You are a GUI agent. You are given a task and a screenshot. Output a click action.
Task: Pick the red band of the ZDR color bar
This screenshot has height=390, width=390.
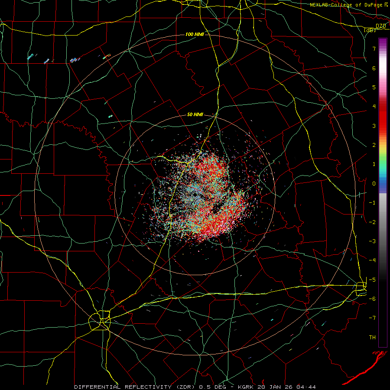click(x=383, y=117)
